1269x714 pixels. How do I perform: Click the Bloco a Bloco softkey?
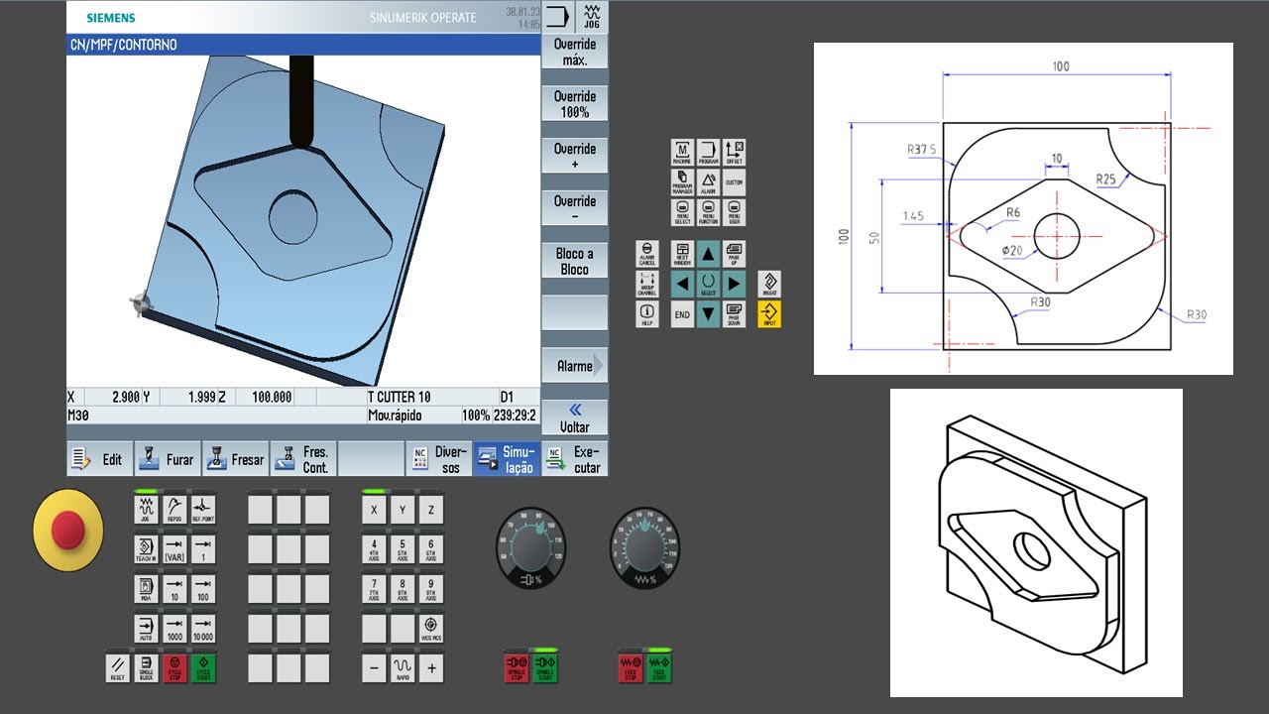tap(575, 262)
